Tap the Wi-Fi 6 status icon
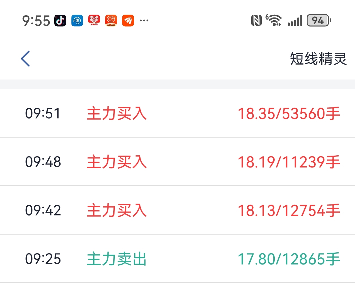 pyautogui.click(x=274, y=20)
